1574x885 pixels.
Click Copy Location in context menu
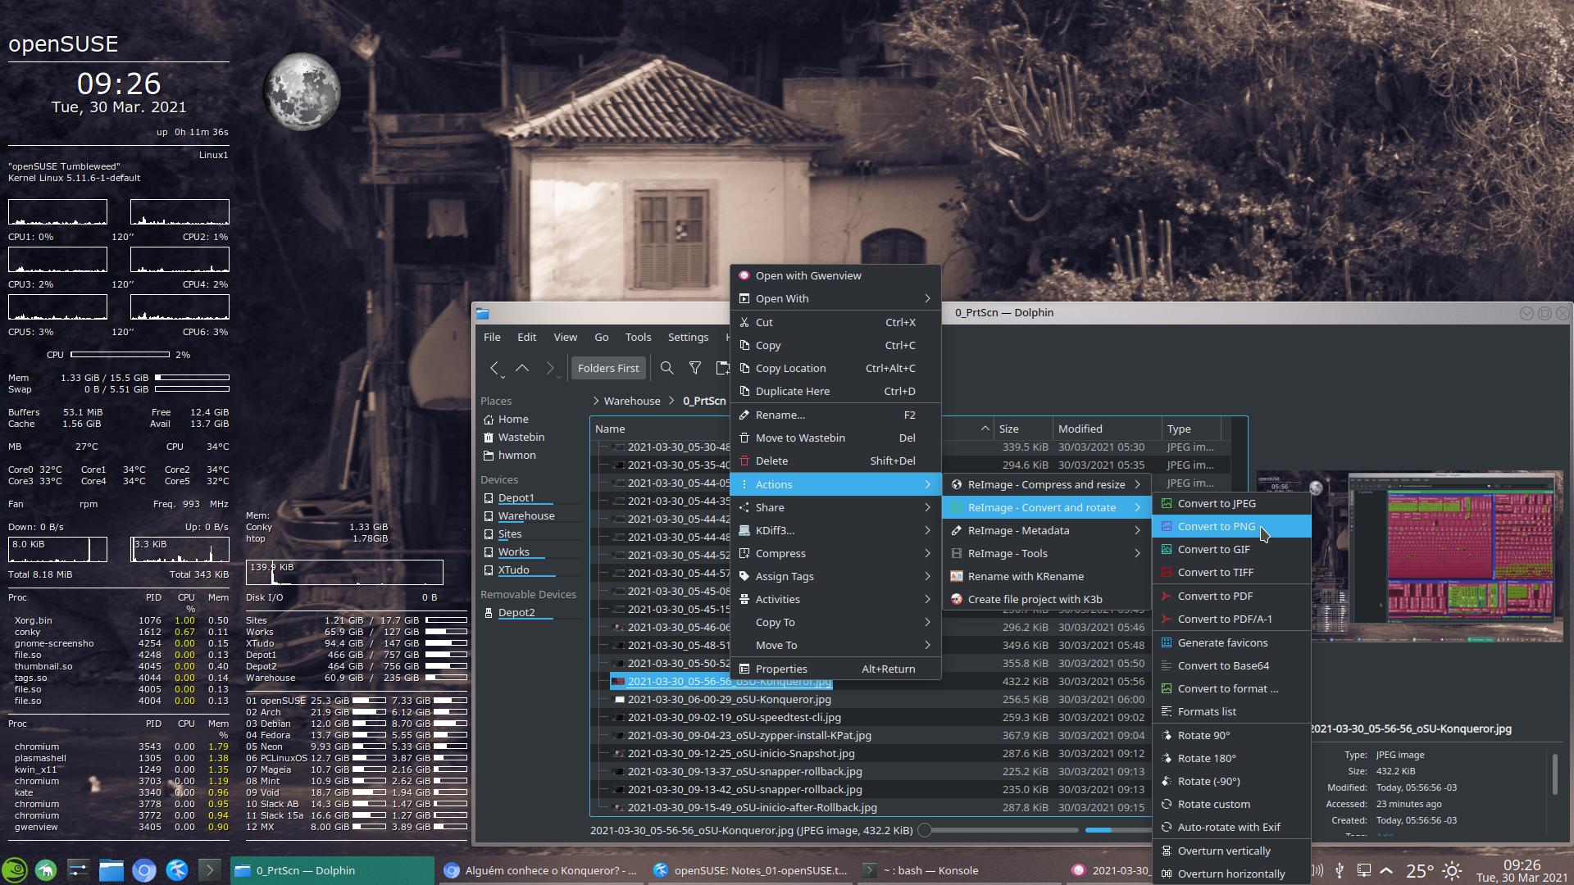tap(835, 368)
